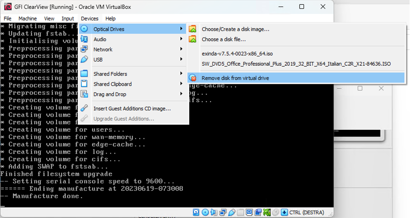This screenshot has height=218, width=410.
Task: Click the Drag and Drop icon
Action: click(84, 94)
